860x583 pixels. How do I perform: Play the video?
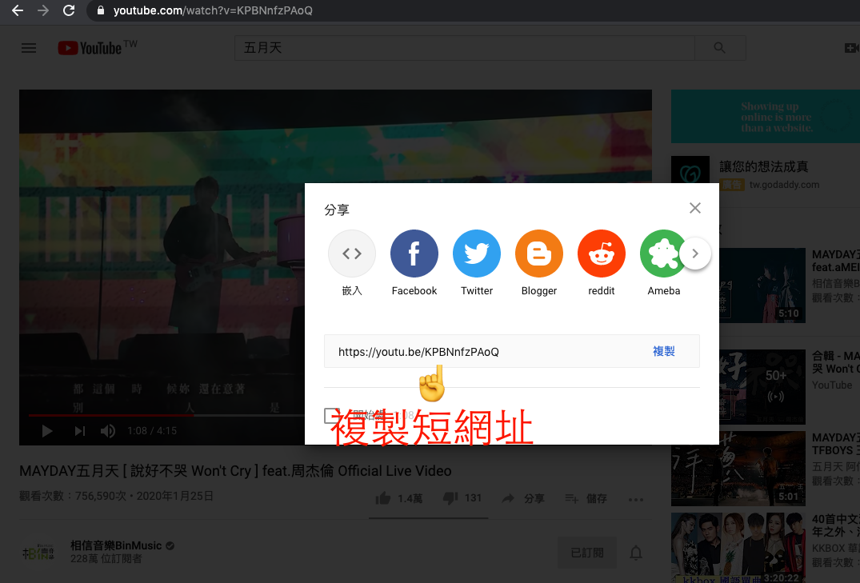47,431
